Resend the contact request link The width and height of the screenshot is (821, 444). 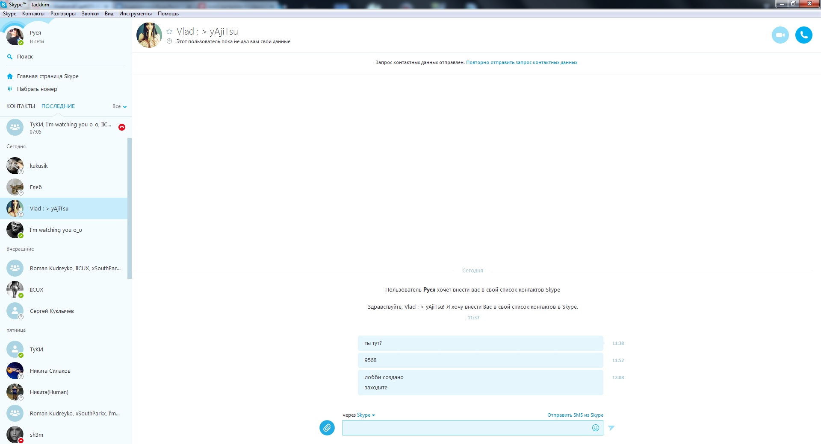tap(522, 62)
